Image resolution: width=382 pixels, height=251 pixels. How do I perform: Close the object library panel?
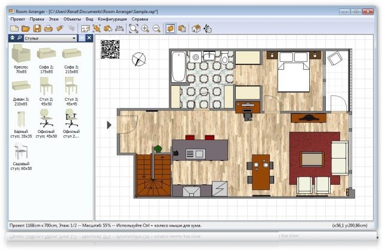point(90,38)
